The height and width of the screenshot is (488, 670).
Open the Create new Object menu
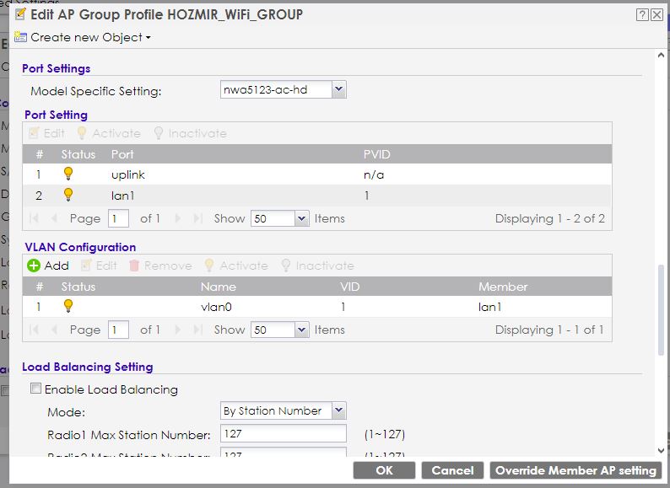[x=83, y=38]
